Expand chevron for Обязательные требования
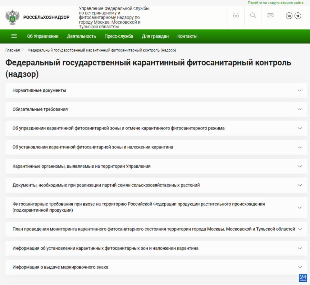This screenshot has width=310, height=285. pyautogui.click(x=300, y=109)
